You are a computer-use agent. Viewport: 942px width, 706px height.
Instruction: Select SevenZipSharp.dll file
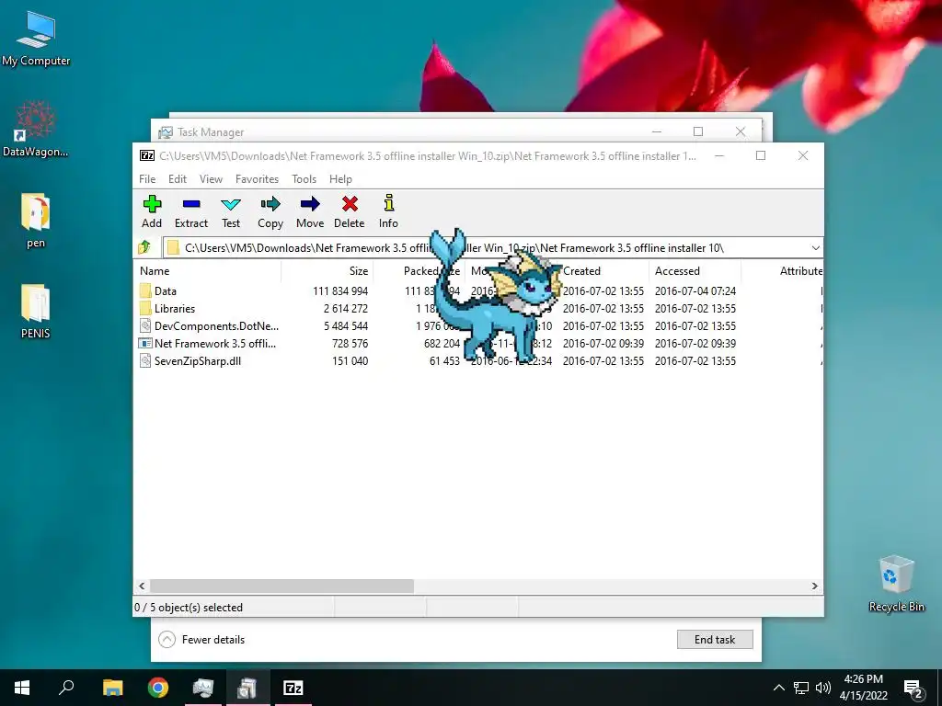click(x=477, y=360)
